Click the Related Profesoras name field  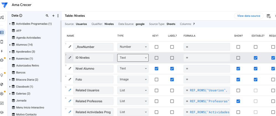93,101
